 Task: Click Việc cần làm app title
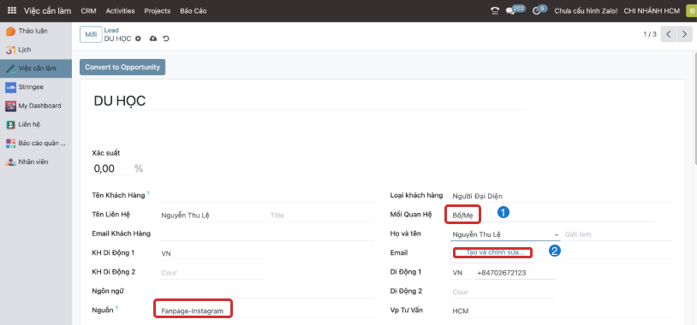click(48, 10)
